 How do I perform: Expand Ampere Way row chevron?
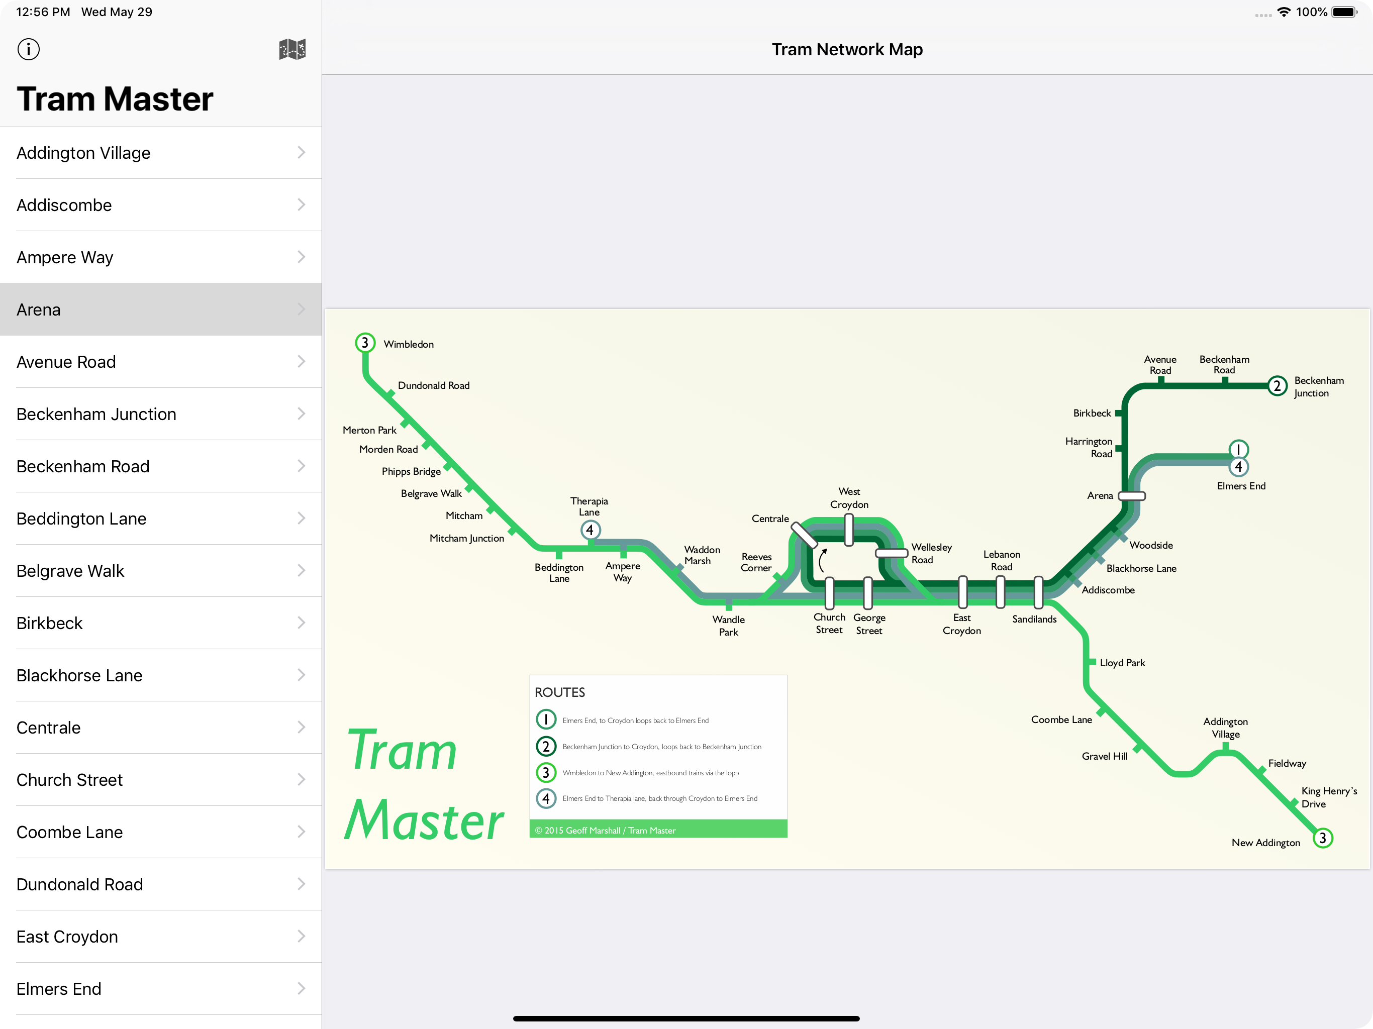tap(301, 257)
